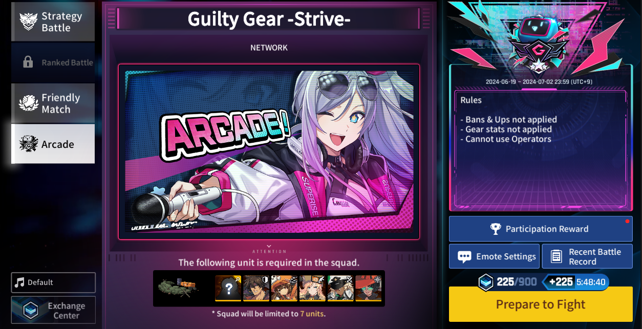The height and width of the screenshot is (329, 642).
Task: Open the Exchange Center
Action: (53, 310)
